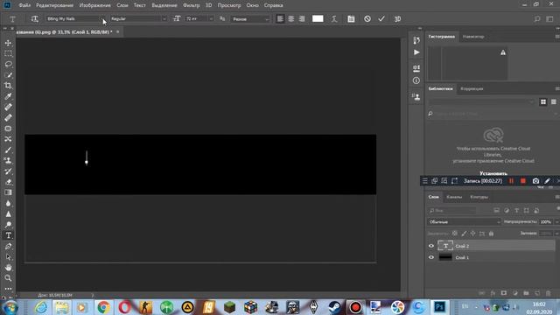Toggle lock image pixels brush icon
Viewport: 560px width, 315px height.
point(464,234)
